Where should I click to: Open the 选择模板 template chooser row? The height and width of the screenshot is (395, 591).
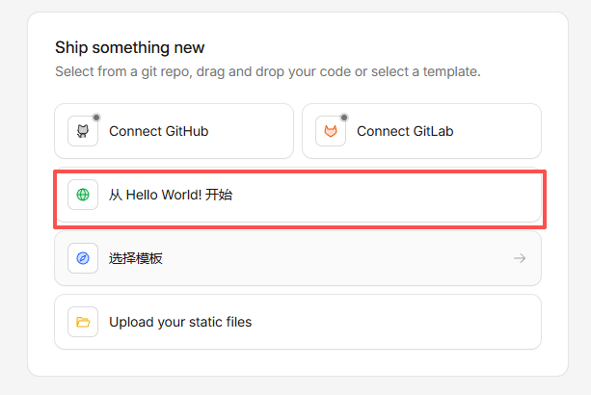(x=297, y=258)
